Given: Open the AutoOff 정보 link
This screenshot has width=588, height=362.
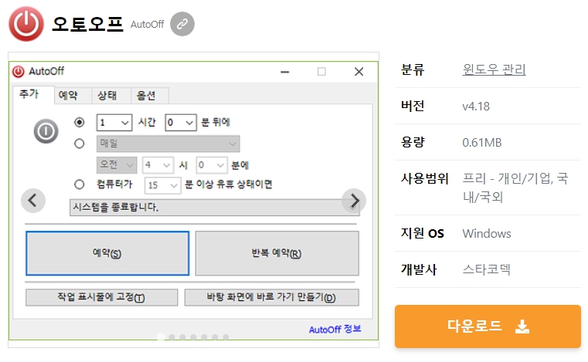Looking at the screenshot, I should 335,330.
